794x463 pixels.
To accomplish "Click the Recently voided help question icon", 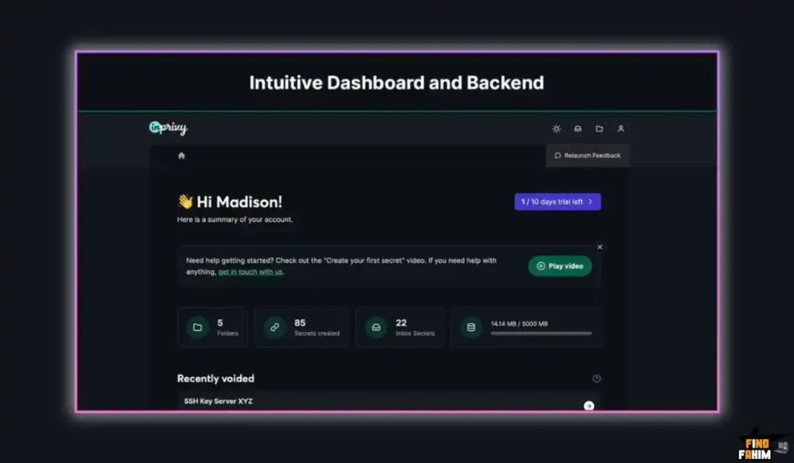I will pyautogui.click(x=596, y=378).
